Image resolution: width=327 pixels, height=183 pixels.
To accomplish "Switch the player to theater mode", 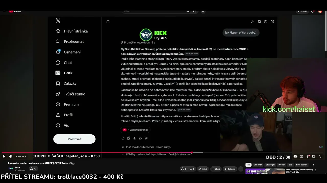I will (314, 156).
